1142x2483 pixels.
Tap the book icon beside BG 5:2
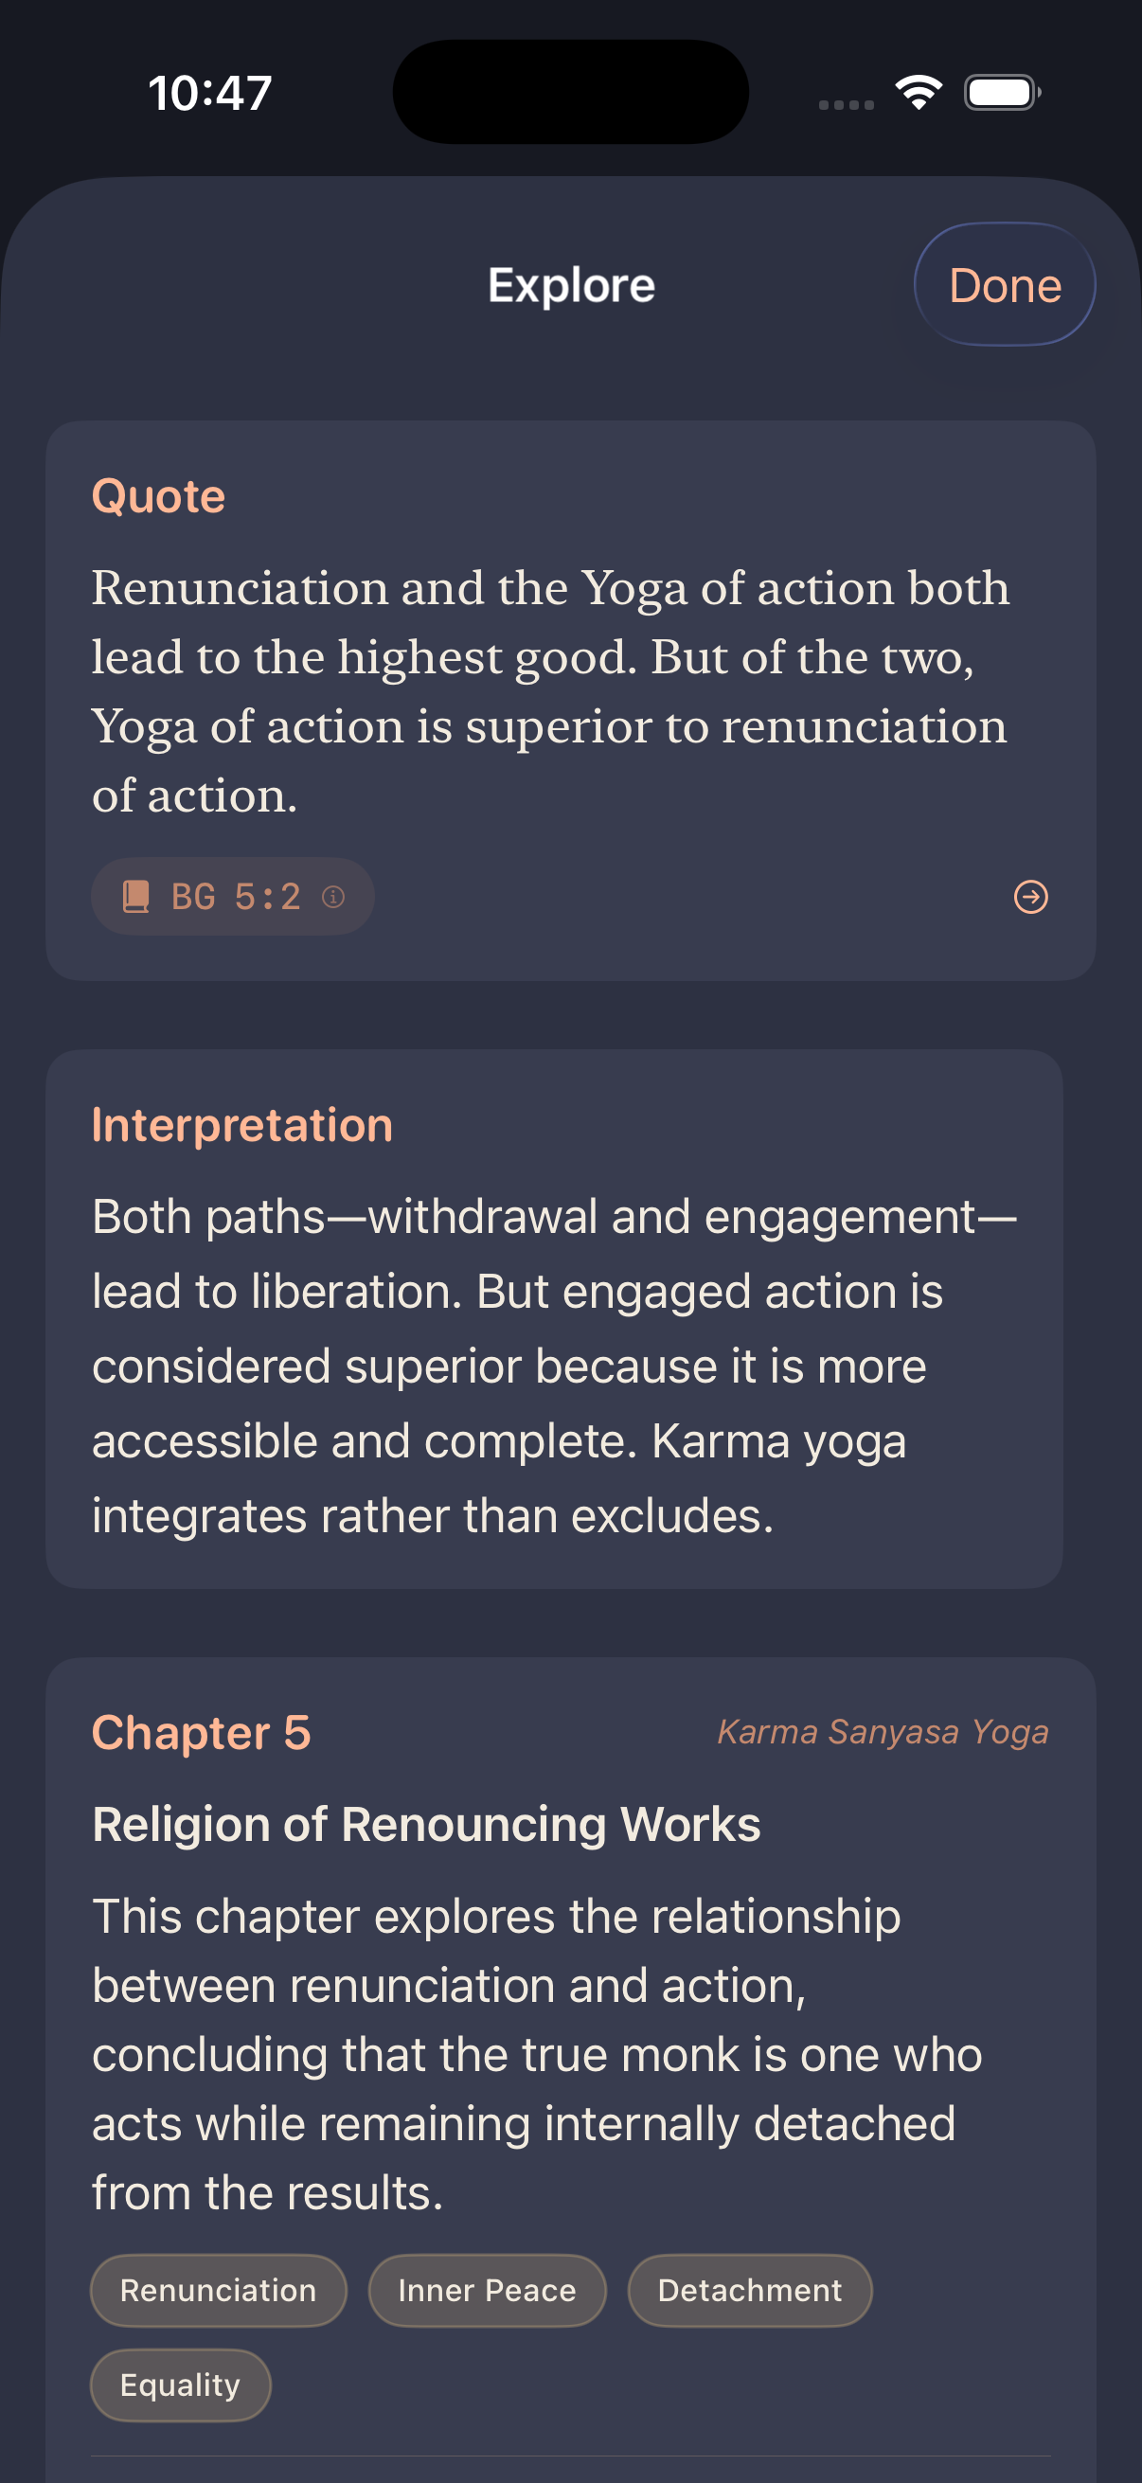(135, 897)
